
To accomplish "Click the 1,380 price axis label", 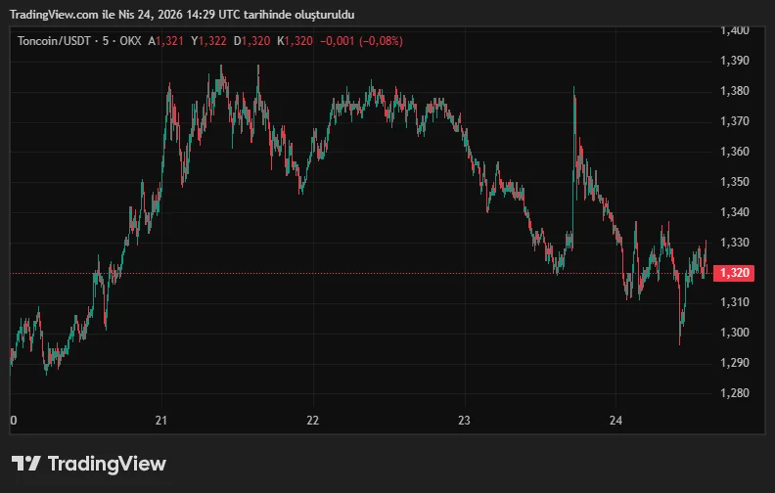I will tap(734, 91).
